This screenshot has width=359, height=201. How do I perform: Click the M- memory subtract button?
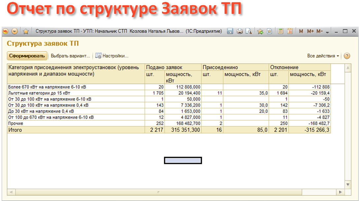click(x=319, y=31)
